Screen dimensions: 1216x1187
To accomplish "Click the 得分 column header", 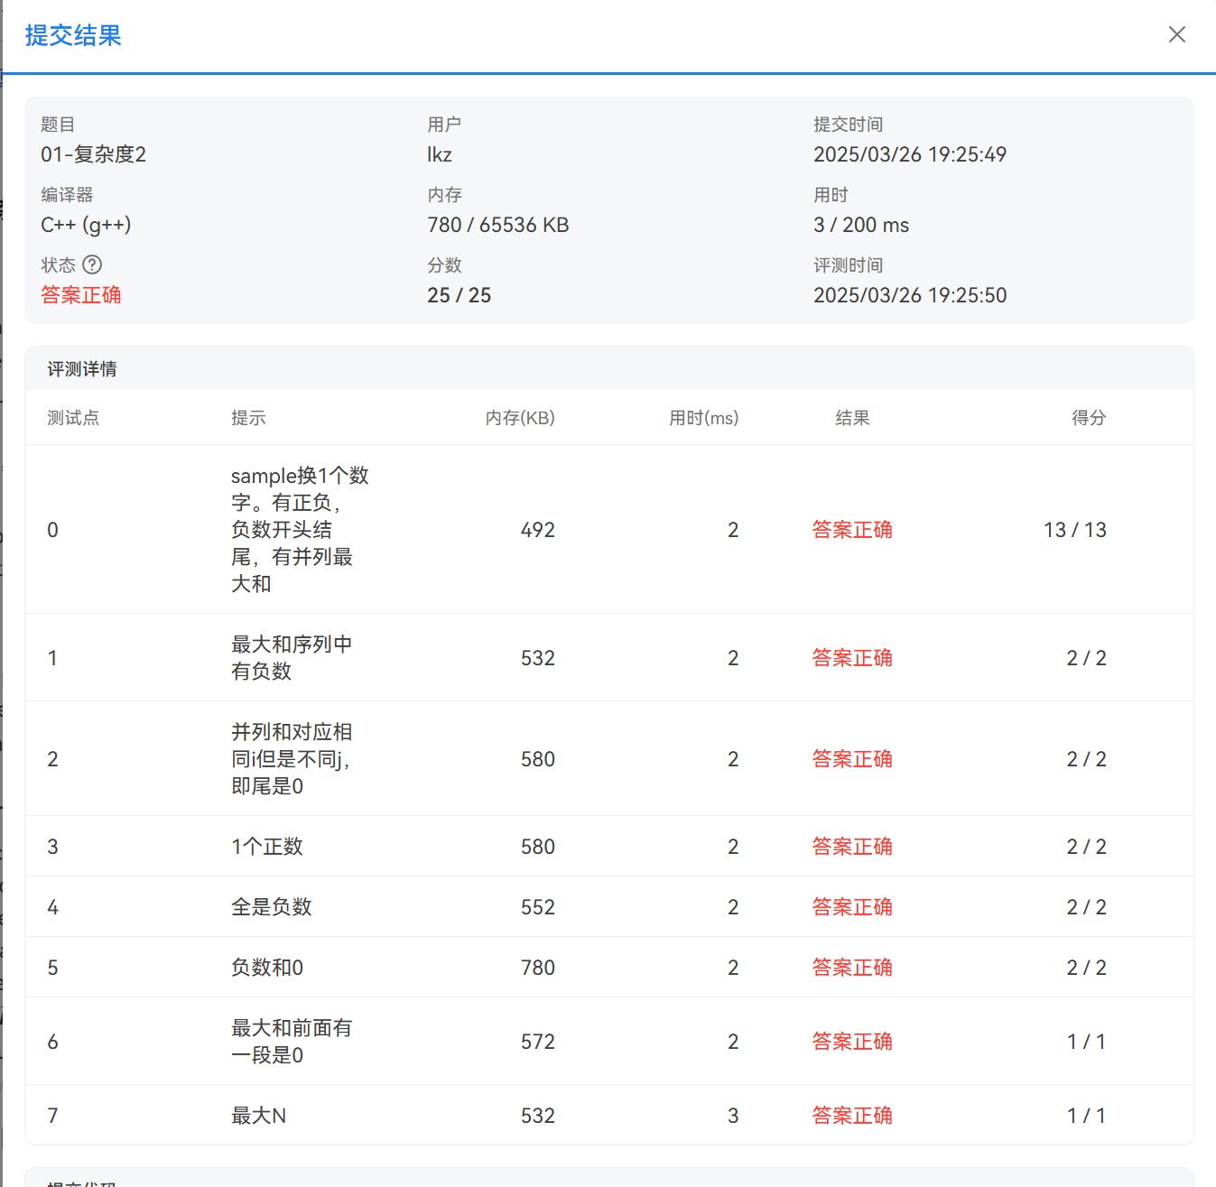I will coord(1089,418).
